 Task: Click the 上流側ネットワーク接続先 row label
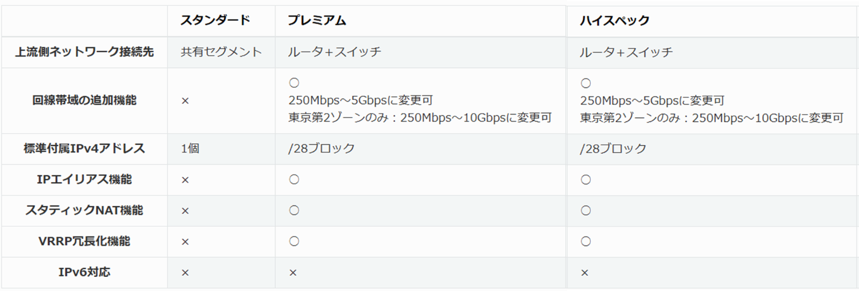(x=84, y=52)
